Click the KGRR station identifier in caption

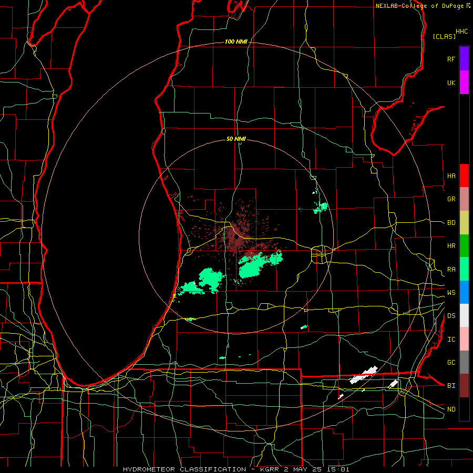[271, 469]
